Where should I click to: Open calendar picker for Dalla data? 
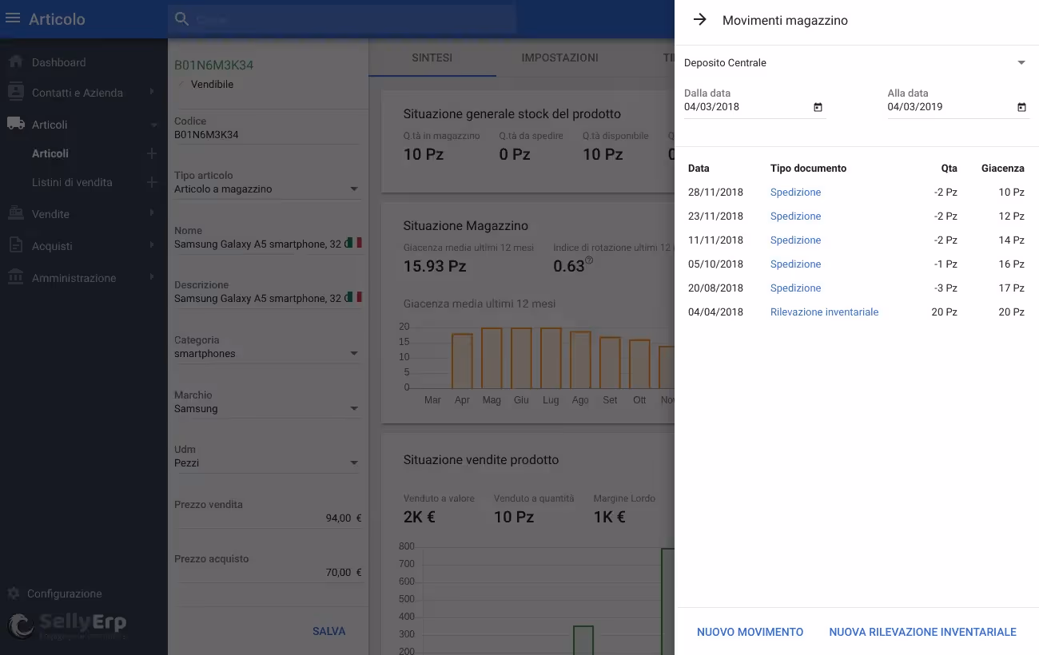coord(818,107)
